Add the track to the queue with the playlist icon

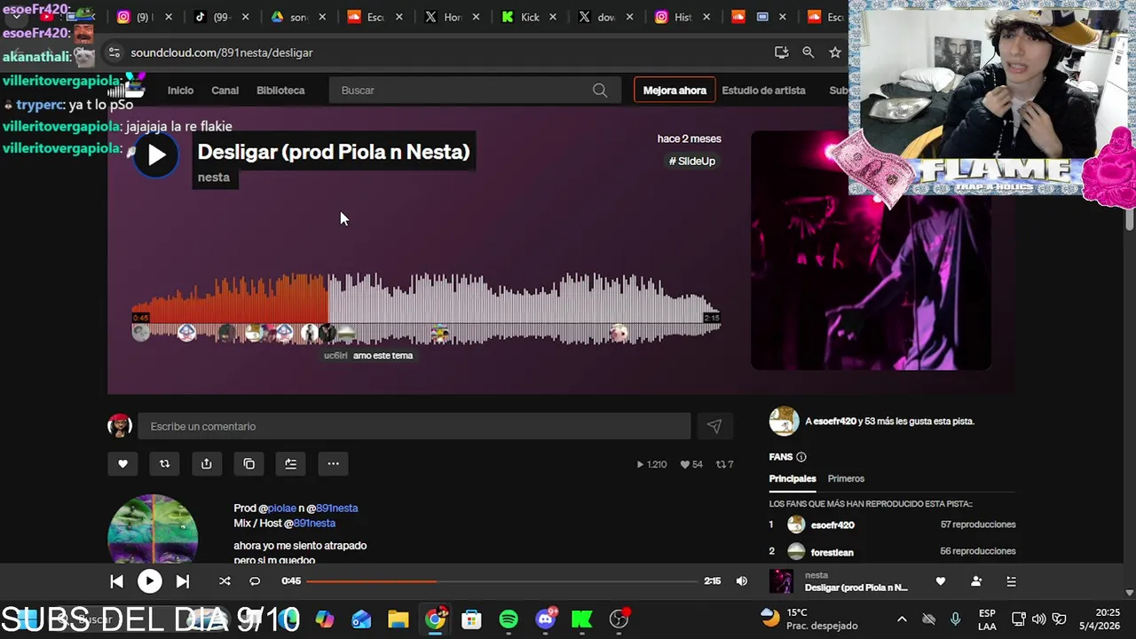tap(290, 463)
